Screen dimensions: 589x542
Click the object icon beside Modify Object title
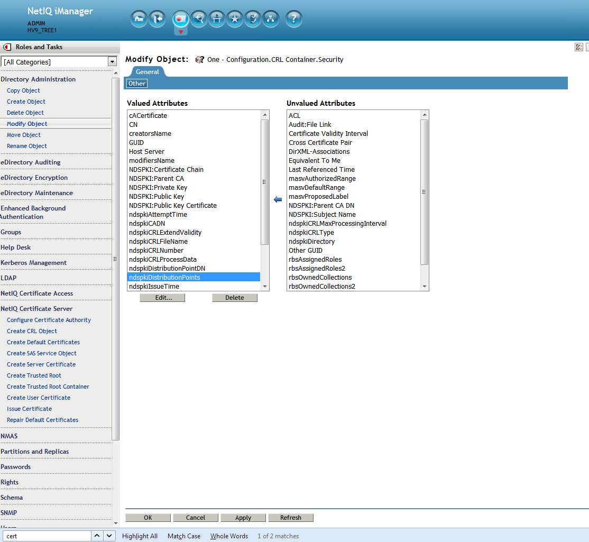[199, 59]
